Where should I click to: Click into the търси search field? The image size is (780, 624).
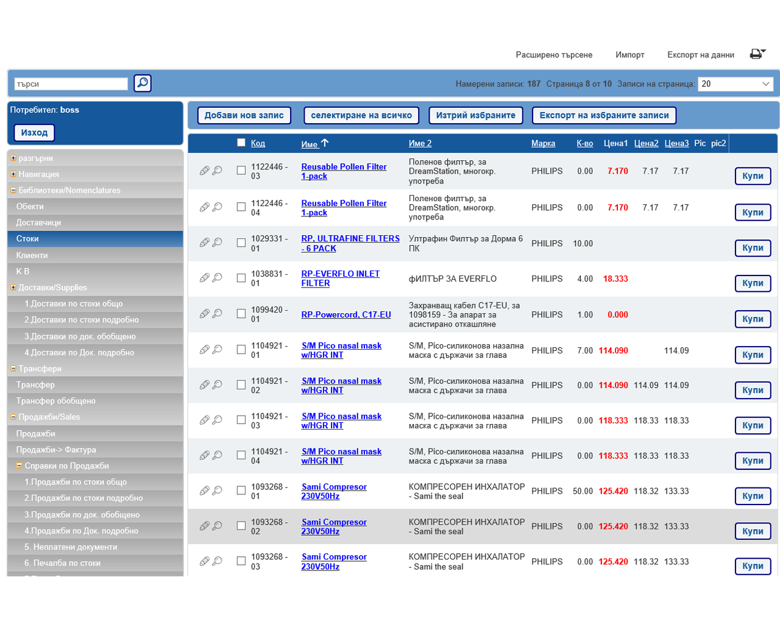click(71, 84)
